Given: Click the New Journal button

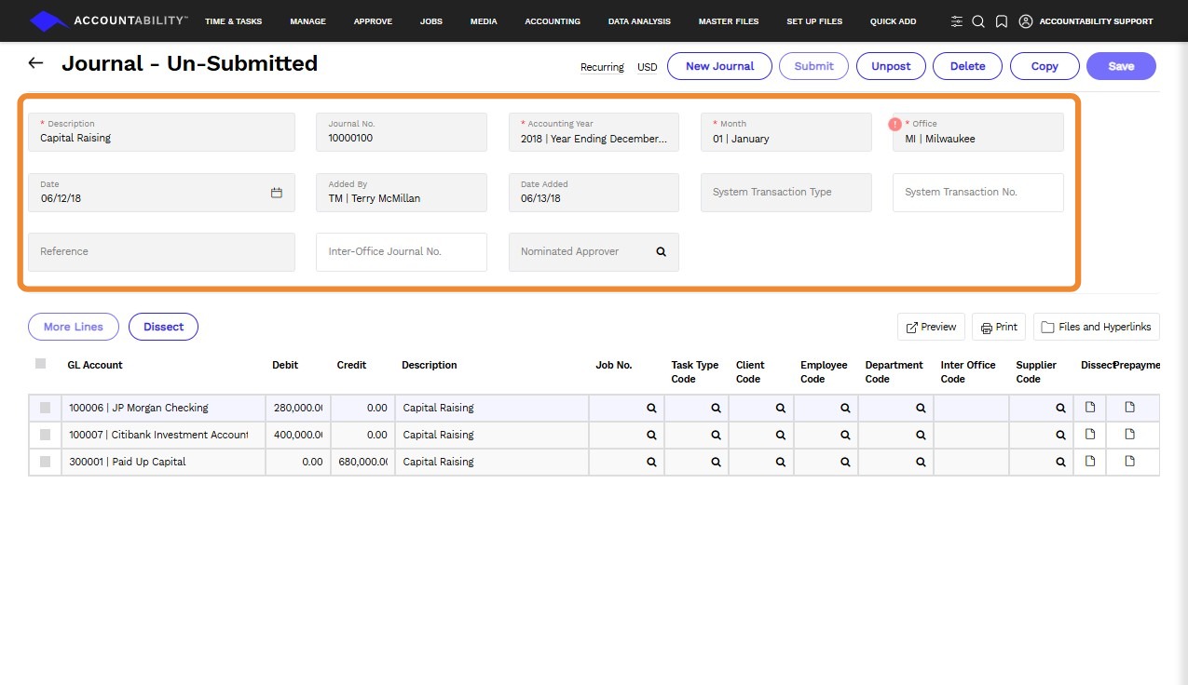Looking at the screenshot, I should 719,66.
